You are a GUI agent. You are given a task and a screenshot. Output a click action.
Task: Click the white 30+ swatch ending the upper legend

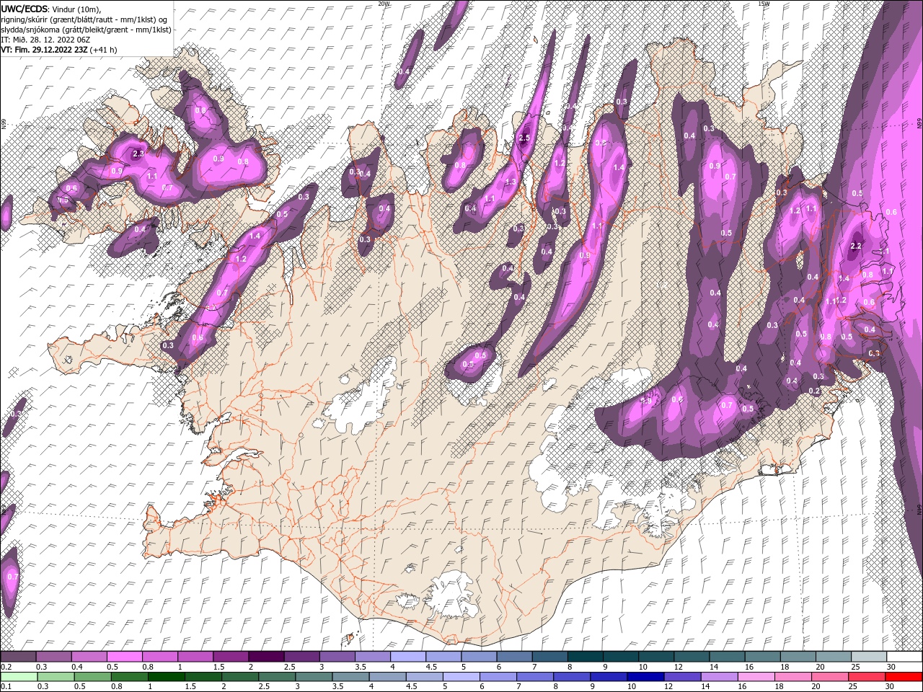pyautogui.click(x=904, y=657)
